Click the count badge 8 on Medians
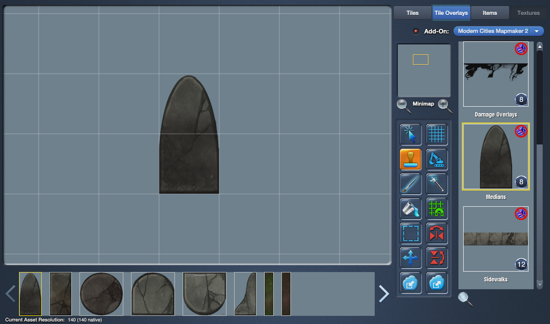550x324 pixels. pos(521,182)
